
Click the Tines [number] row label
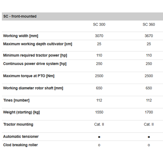pyautogui.click(x=16, y=100)
